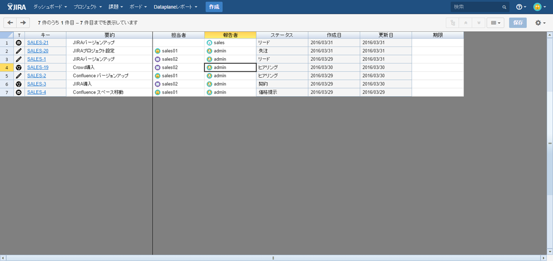Open the ボード menu
The height and width of the screenshot is (261, 553).
138,7
